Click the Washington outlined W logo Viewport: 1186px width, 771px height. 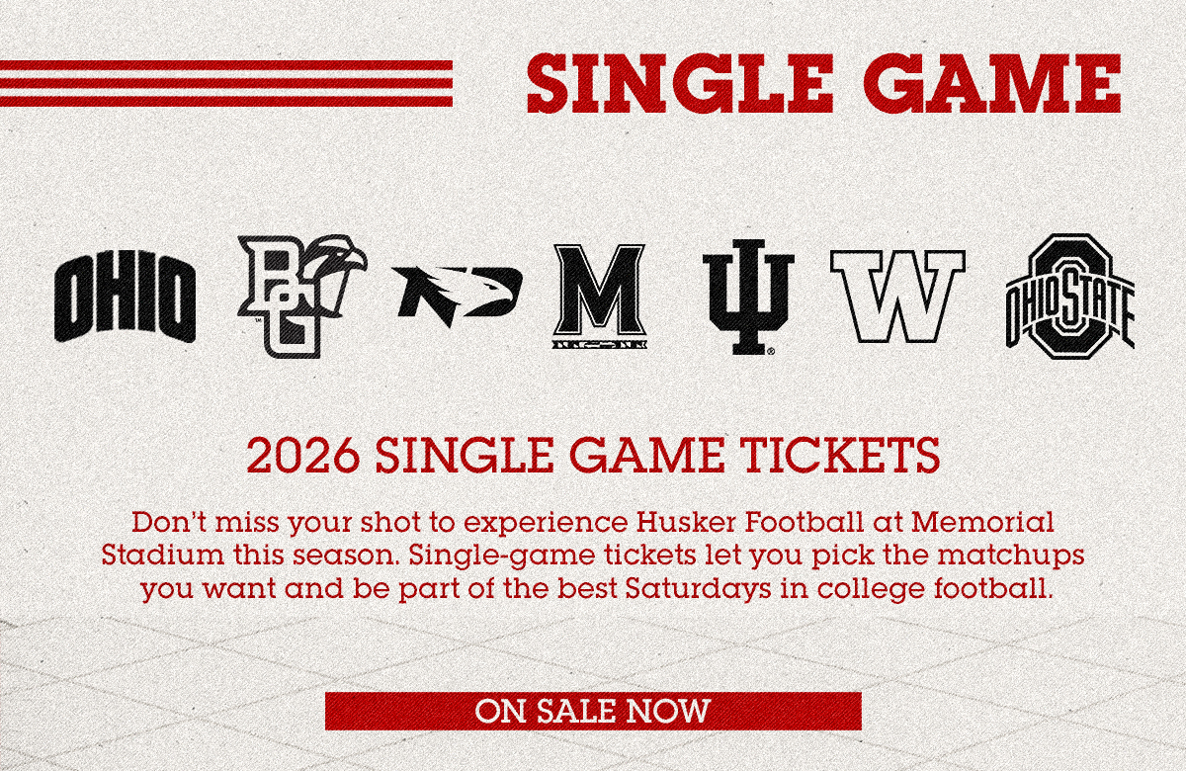[x=897, y=296]
